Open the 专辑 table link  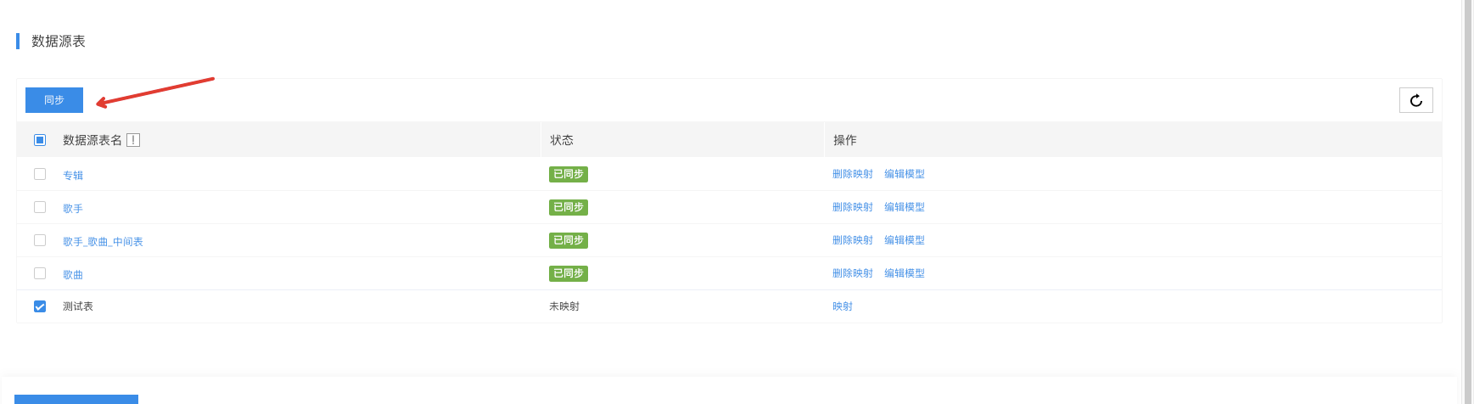point(73,176)
